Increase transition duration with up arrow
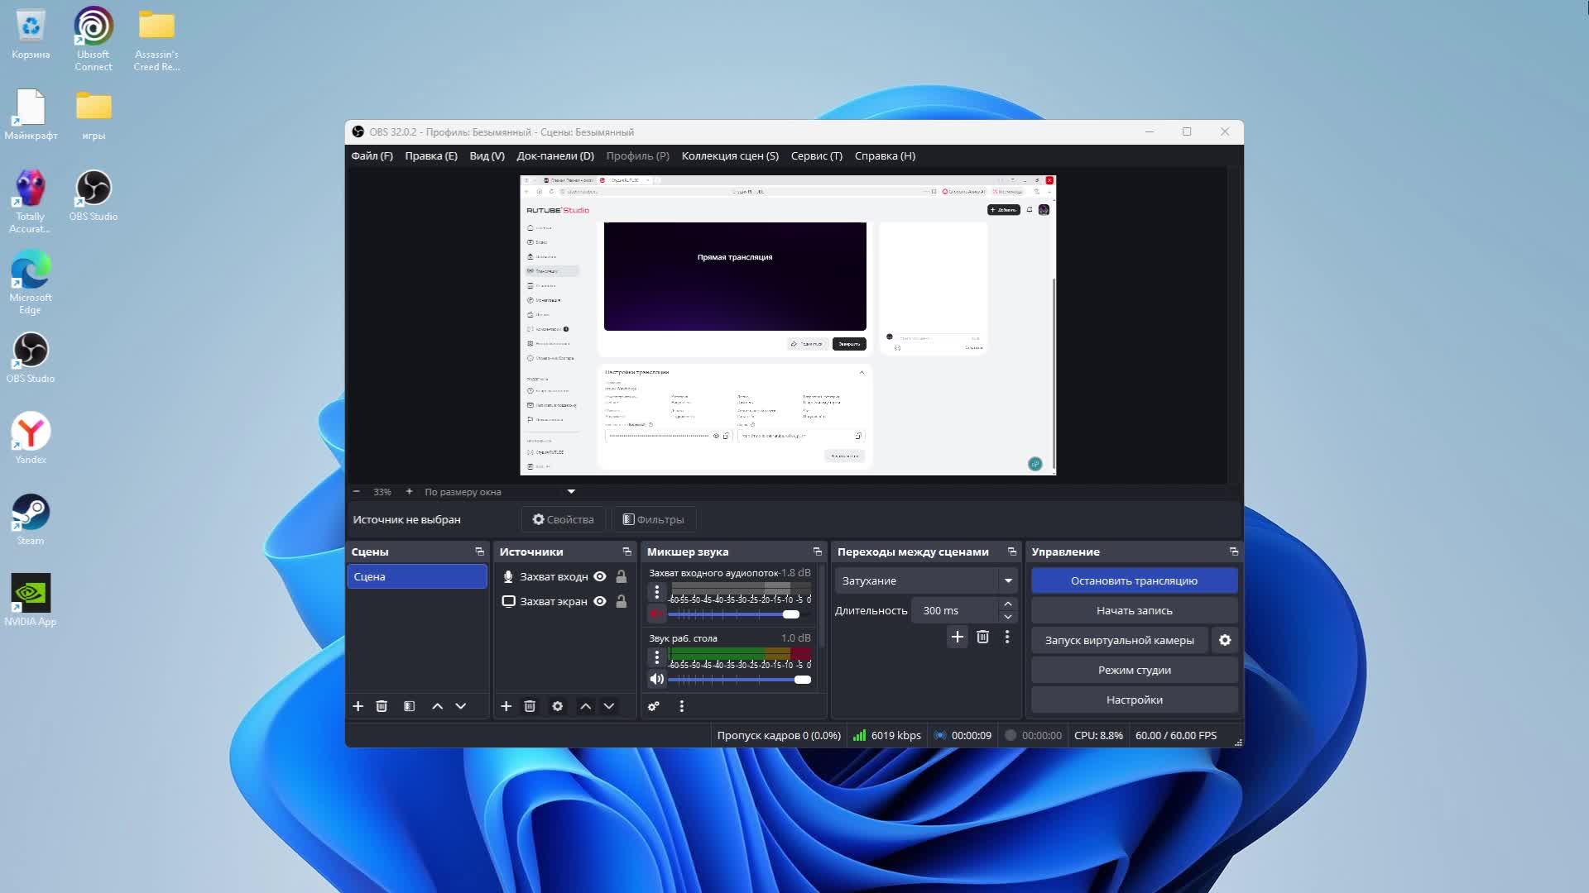The image size is (1589, 893). [1007, 604]
